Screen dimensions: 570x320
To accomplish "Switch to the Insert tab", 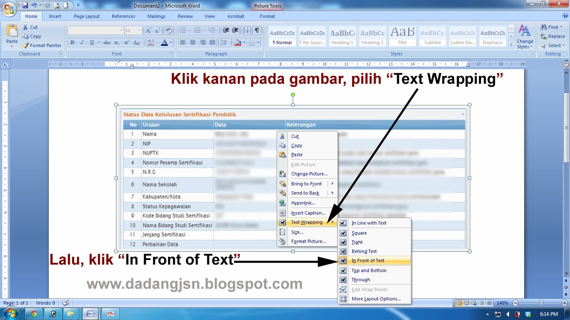I will [55, 16].
